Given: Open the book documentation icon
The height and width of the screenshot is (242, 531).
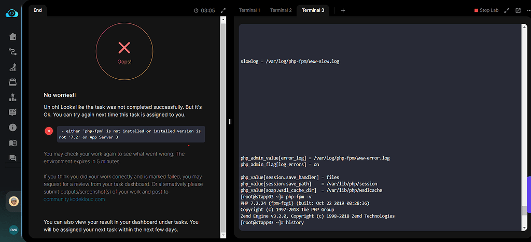Looking at the screenshot, I should coord(13,143).
